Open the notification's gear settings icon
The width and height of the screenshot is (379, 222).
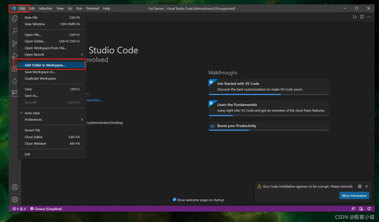(360, 186)
